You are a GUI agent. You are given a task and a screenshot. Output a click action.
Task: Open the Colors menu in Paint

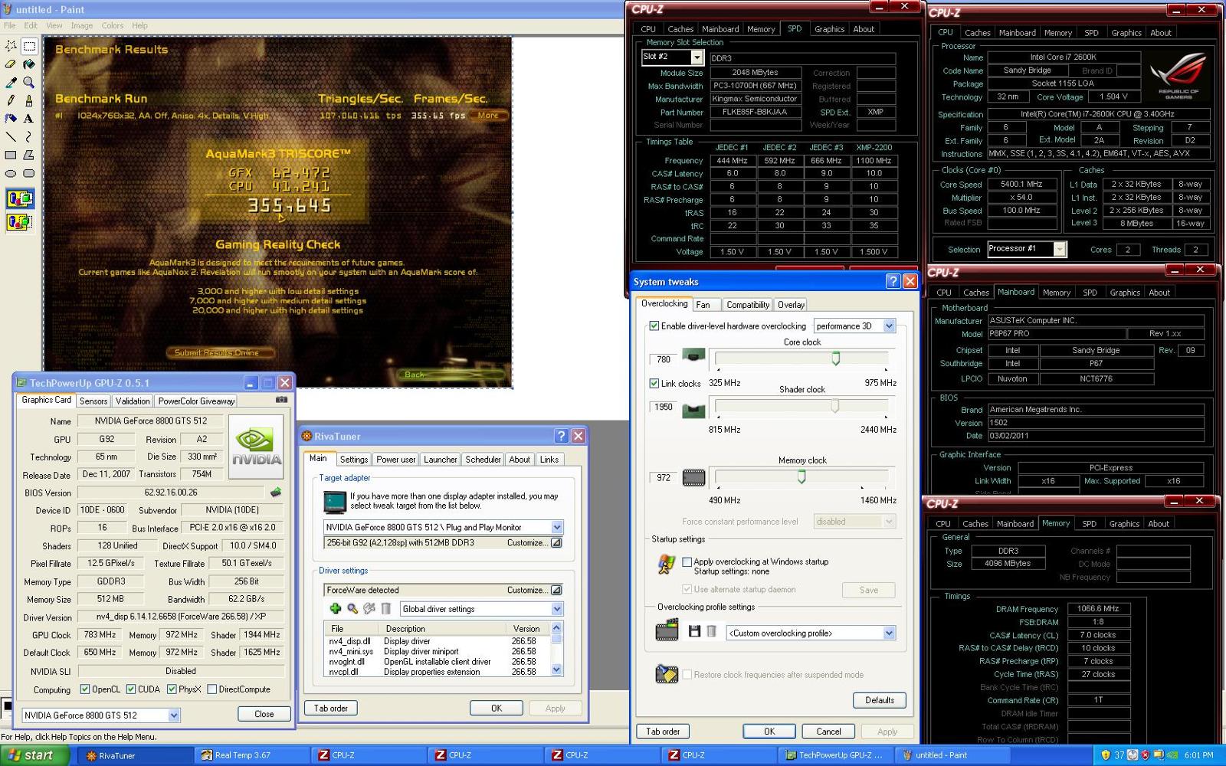tap(113, 25)
